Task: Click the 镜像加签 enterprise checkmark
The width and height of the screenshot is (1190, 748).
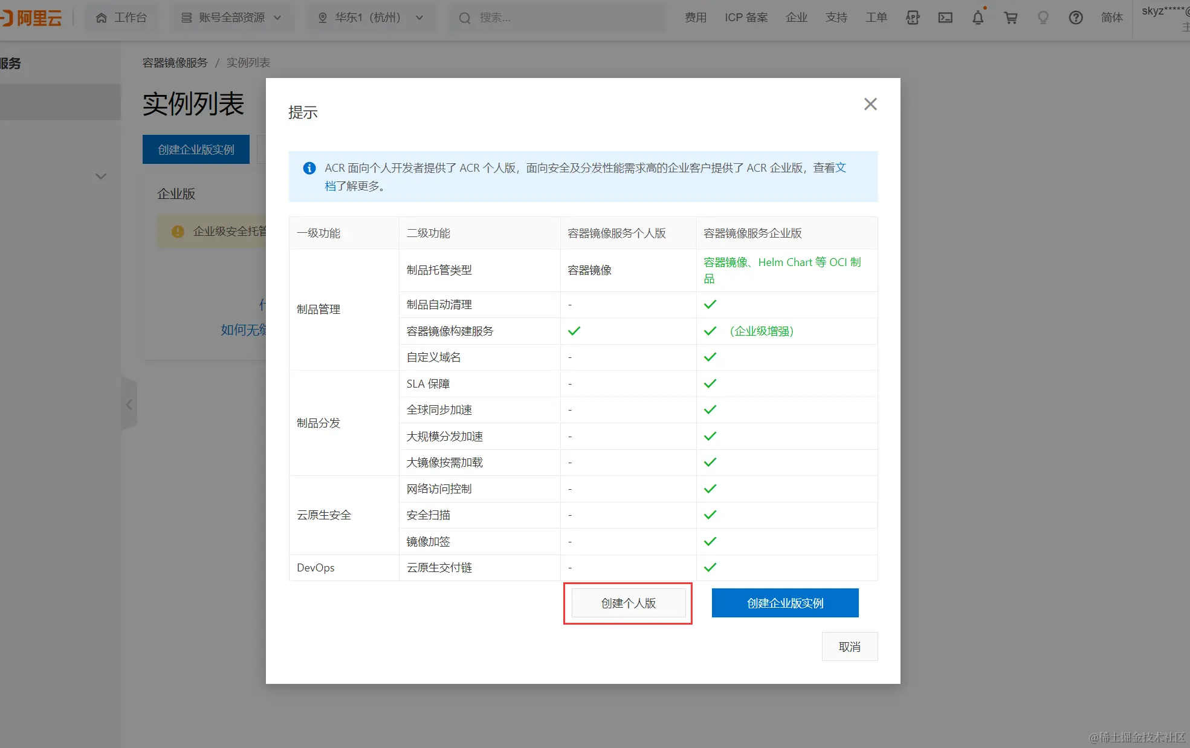Action: [x=710, y=541]
